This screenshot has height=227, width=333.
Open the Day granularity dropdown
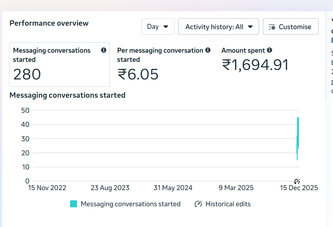[x=158, y=27]
